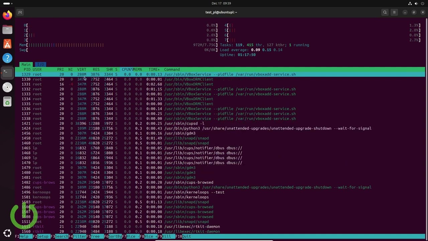Show applications with the Ubuntu logo button

(x=7, y=233)
